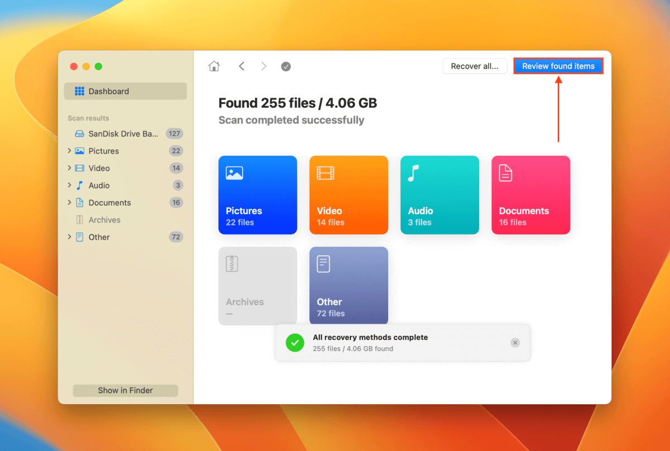Open the Archives card
The image size is (670, 451).
pyautogui.click(x=258, y=286)
